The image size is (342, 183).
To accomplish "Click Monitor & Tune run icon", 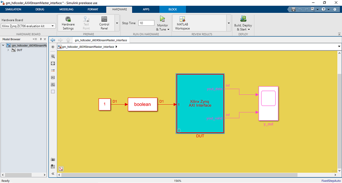I will coord(162,19).
